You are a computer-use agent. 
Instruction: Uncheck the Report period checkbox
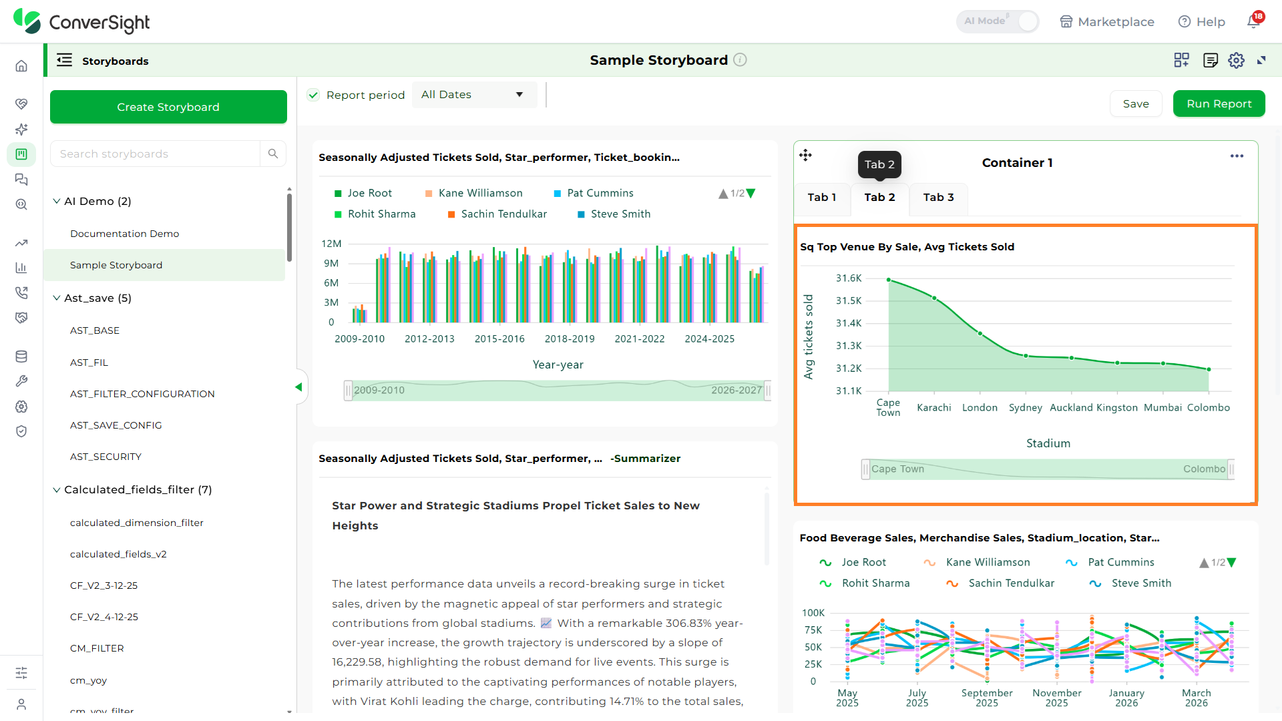click(x=313, y=95)
